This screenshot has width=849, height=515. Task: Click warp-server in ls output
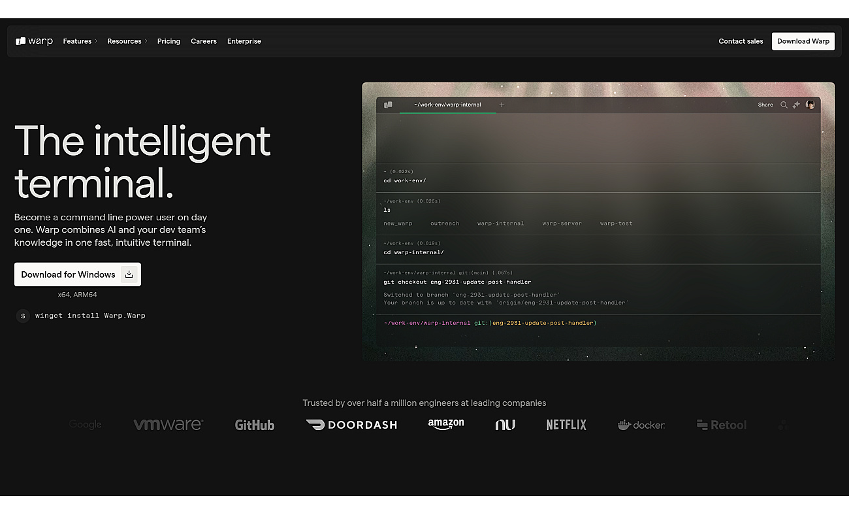(x=562, y=224)
